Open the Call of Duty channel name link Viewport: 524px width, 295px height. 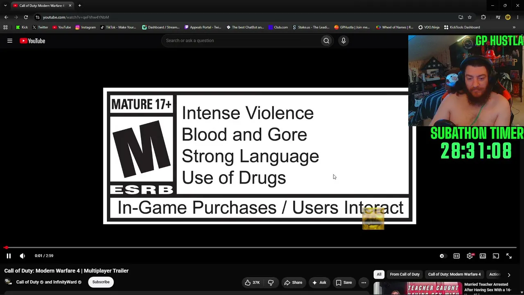tap(27, 282)
